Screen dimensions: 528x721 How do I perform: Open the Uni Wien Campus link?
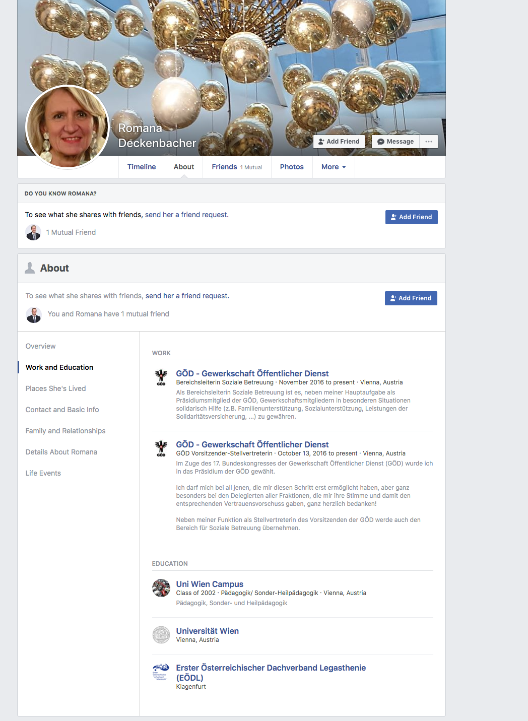pyautogui.click(x=210, y=584)
